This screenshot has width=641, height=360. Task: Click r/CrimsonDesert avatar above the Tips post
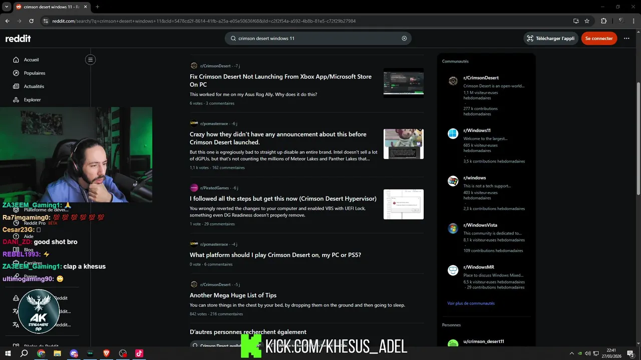click(x=194, y=284)
